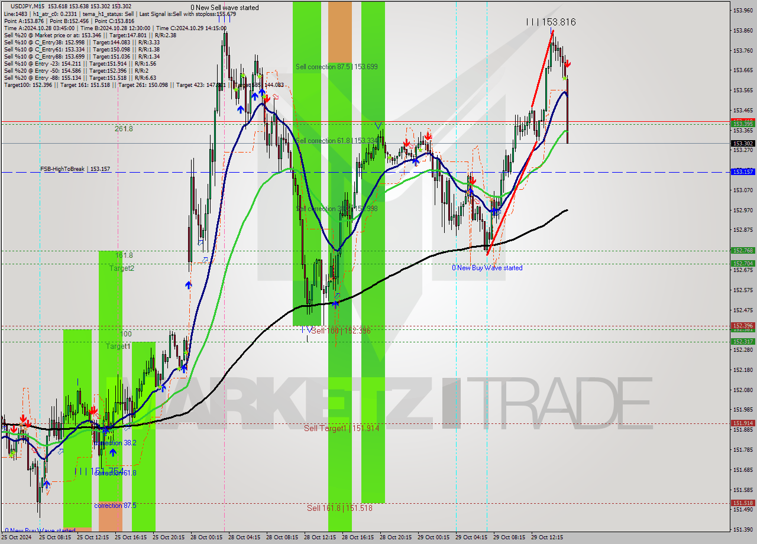Click the 'Sell %10 @ C_Entry88: 153.699' line

pos(81,57)
